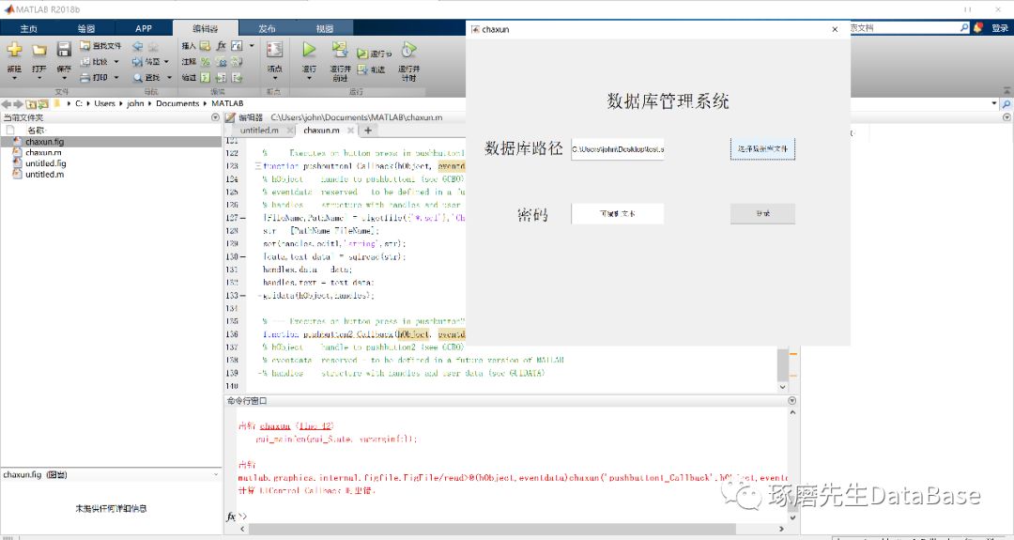
Task: Click the Find (查找) magnifier tool
Action: click(x=146, y=78)
